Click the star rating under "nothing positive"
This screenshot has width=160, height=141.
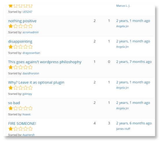click(x=21, y=26)
